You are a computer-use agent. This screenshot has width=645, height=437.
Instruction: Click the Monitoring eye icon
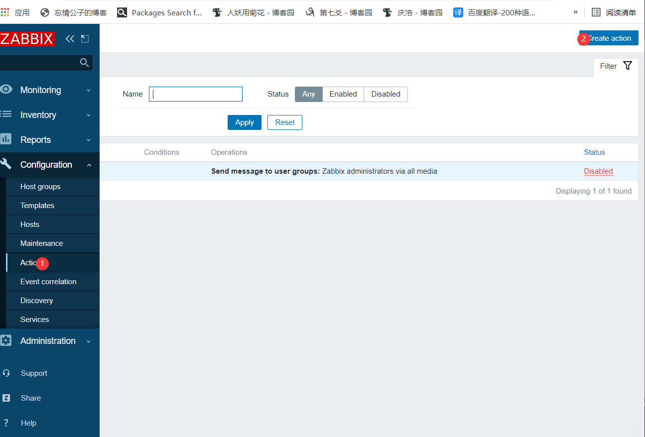6,90
